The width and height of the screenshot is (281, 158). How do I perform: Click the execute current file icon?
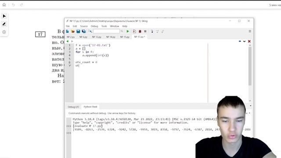point(134,31)
